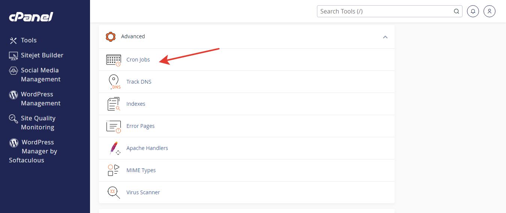Open the MIME Types link

141,170
